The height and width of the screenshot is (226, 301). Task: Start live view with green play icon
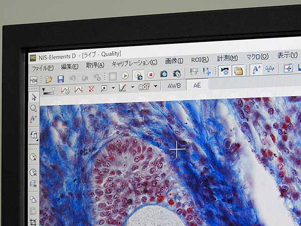(x=125, y=76)
